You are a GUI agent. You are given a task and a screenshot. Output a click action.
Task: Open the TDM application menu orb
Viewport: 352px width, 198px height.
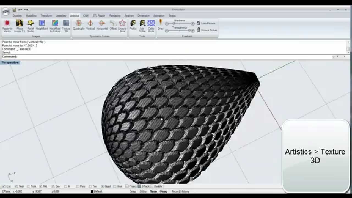5,12
